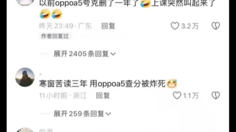
Task: Select the 3.2万 like count
Action: coord(190,26)
